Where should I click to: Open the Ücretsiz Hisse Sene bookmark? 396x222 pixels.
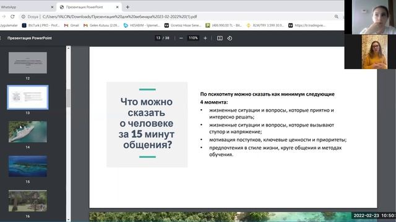(183, 25)
